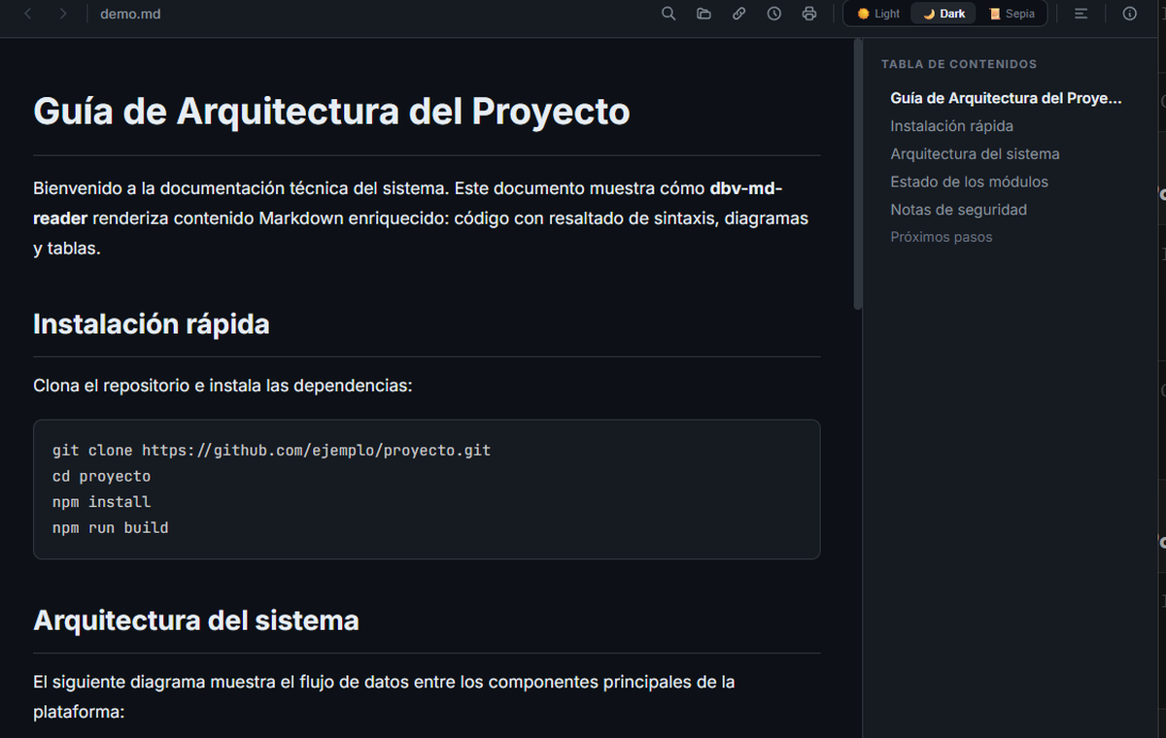Image resolution: width=1166 pixels, height=738 pixels.
Task: Jump to Guía de Arquitectura in contents
Action: [1006, 98]
